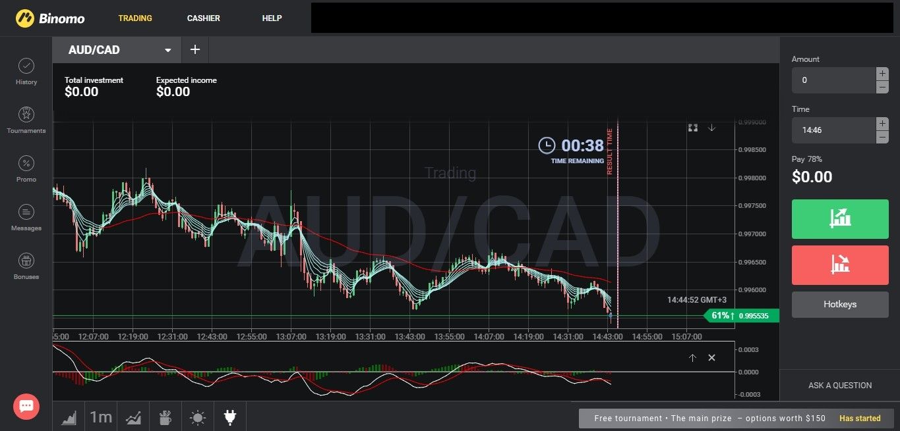Change the 1m timeframe setting
Image resolution: width=900 pixels, height=431 pixels.
click(x=101, y=417)
